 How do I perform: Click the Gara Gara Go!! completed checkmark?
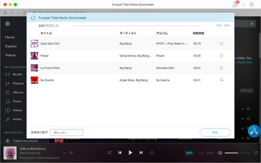[222, 43]
